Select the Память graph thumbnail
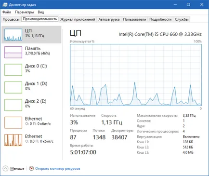This screenshot has height=176, width=209. coord(13,52)
